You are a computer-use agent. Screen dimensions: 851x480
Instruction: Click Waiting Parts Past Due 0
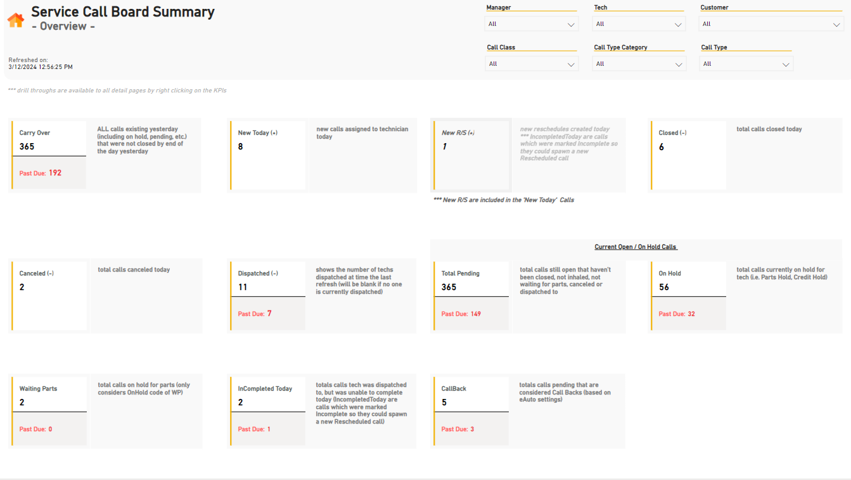[36, 429]
